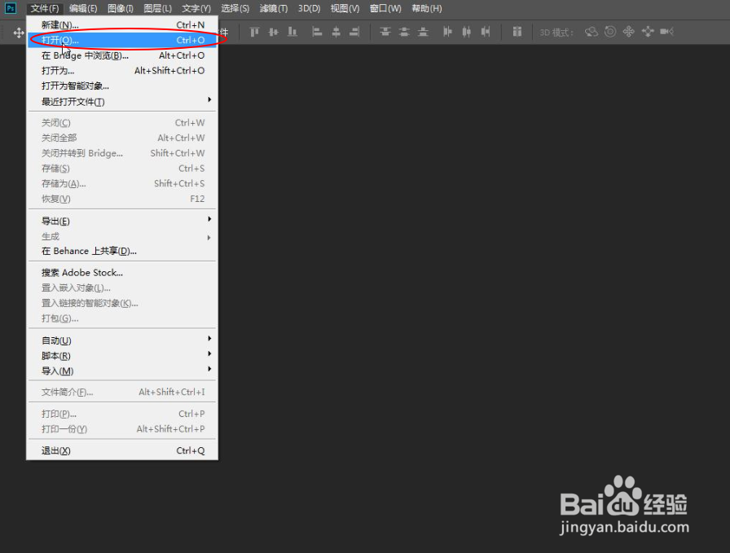Open the 文件(F) menu

click(45, 8)
